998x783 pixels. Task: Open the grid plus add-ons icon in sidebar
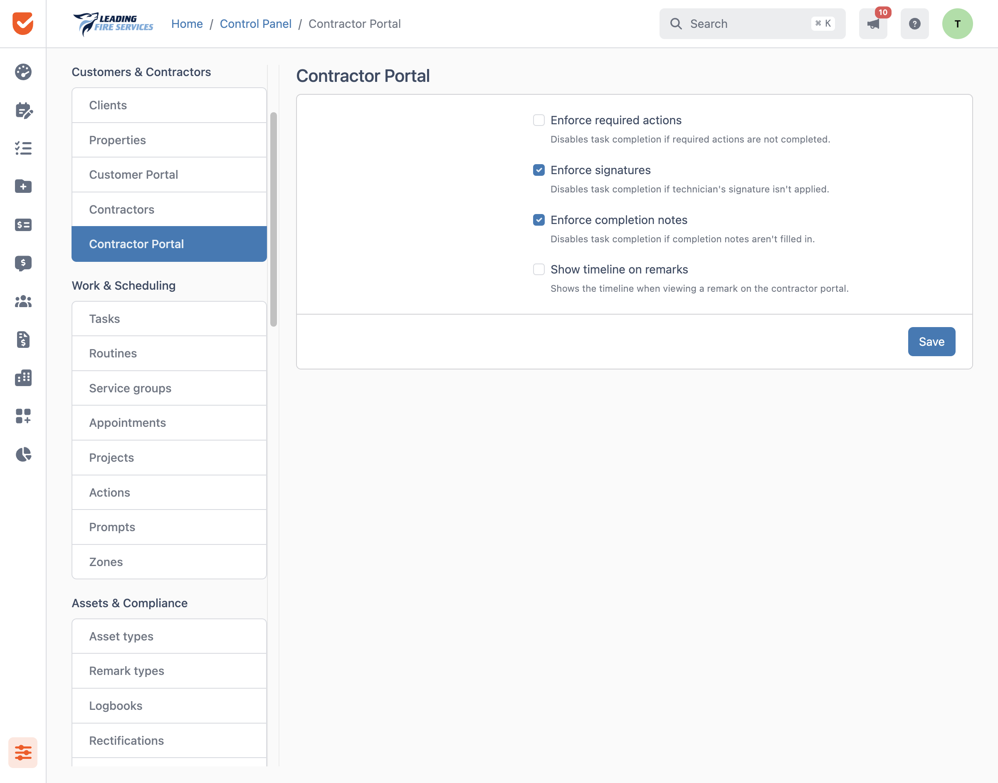[23, 416]
